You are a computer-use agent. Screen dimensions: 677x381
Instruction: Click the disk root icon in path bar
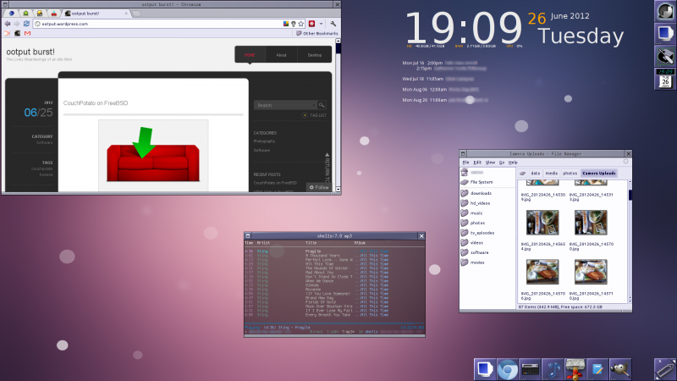pos(522,174)
